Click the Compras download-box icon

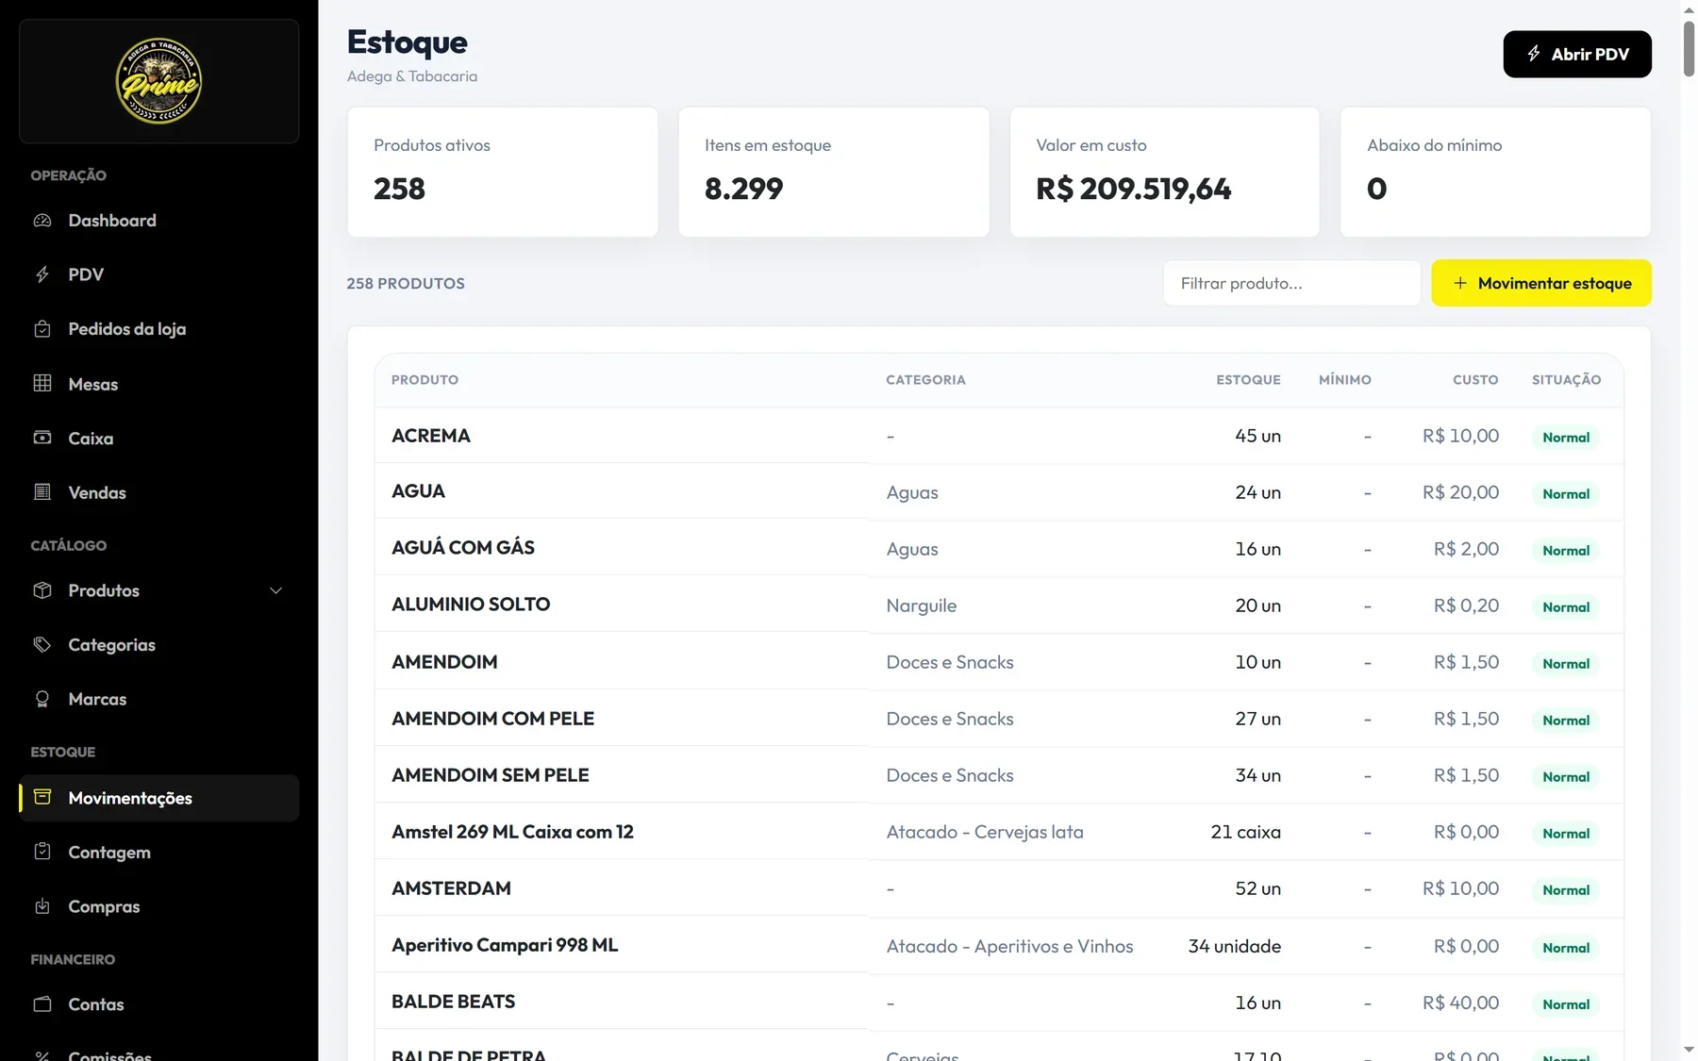tap(42, 906)
